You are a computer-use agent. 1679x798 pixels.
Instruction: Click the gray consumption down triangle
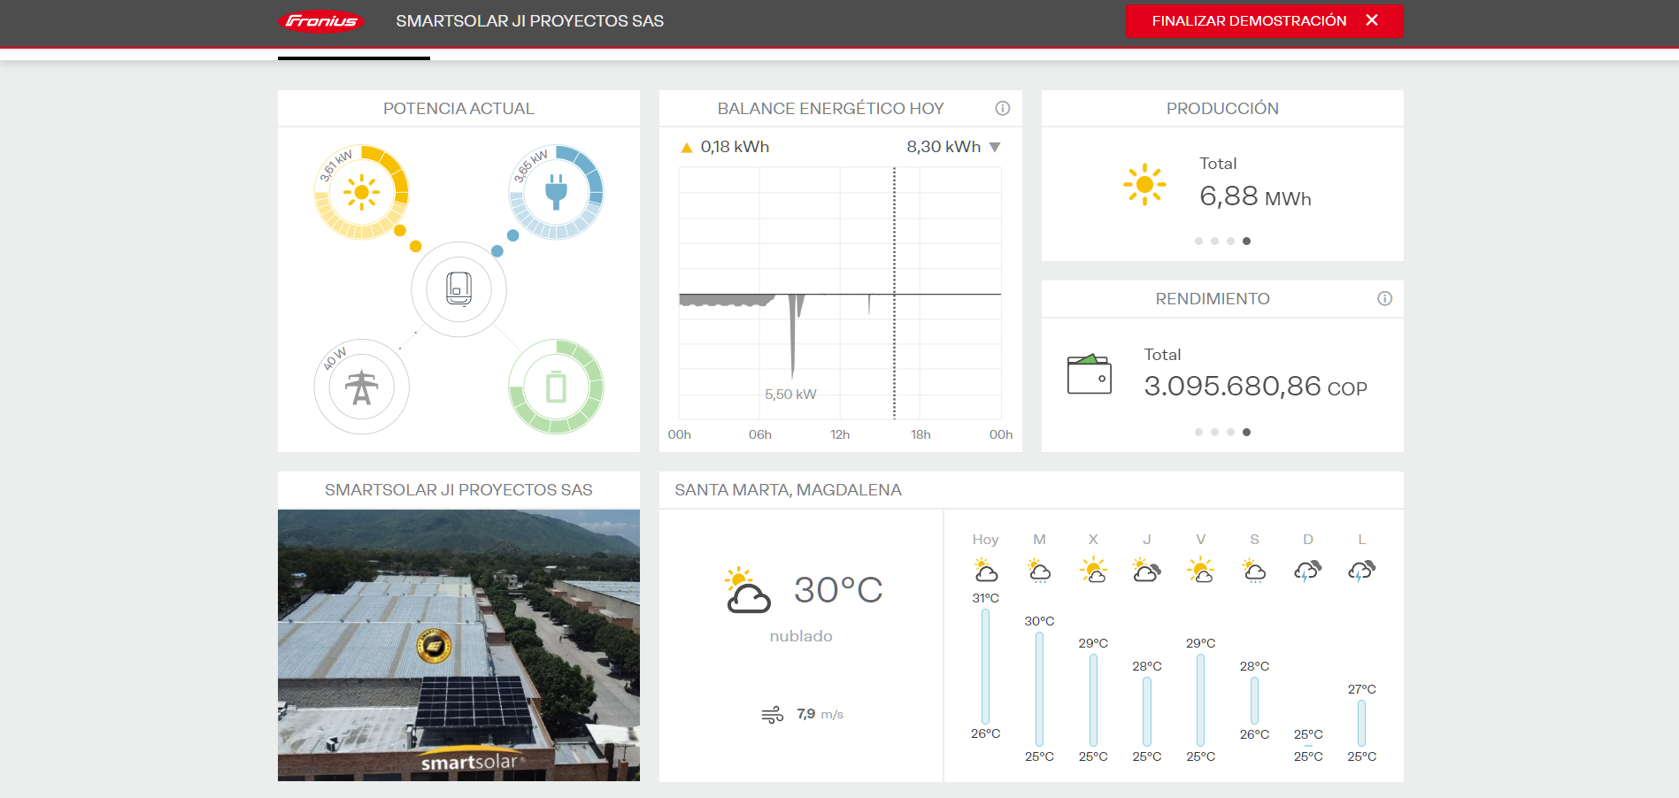[995, 147]
